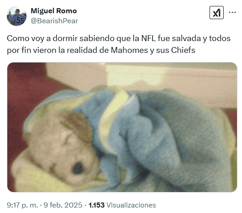
Task: Click the 1.153 view count number
Action: (97, 205)
